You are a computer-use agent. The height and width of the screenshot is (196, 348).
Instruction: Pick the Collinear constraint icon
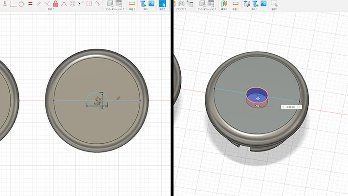pos(81,3)
